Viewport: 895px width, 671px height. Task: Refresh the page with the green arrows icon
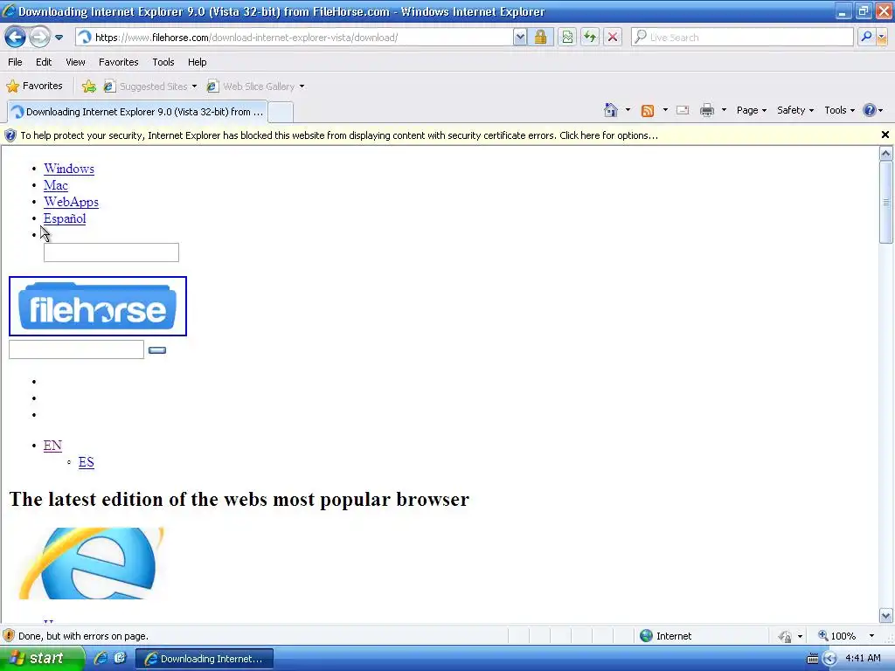pyautogui.click(x=590, y=38)
